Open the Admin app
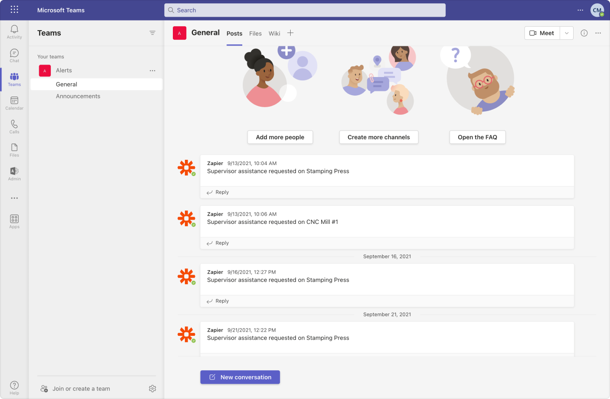 point(14,174)
